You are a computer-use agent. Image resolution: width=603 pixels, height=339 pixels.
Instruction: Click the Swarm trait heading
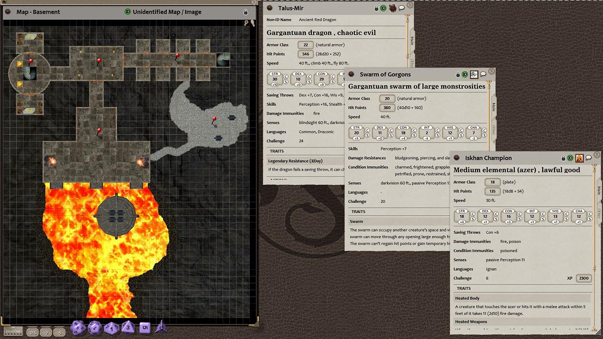pos(357,221)
